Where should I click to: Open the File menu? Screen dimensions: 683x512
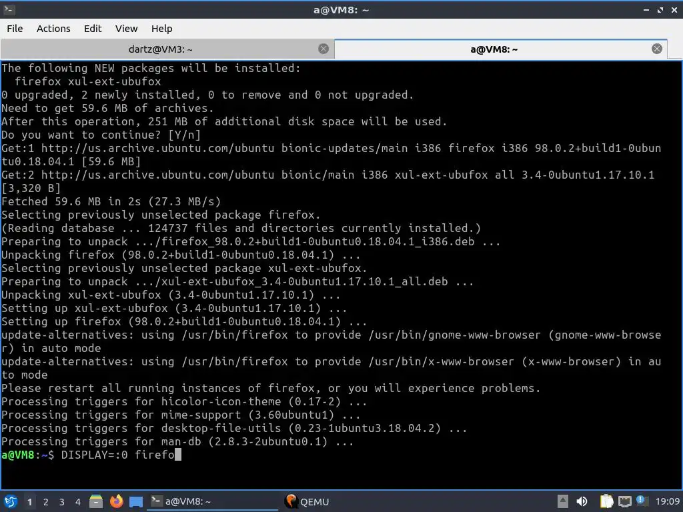pos(15,28)
